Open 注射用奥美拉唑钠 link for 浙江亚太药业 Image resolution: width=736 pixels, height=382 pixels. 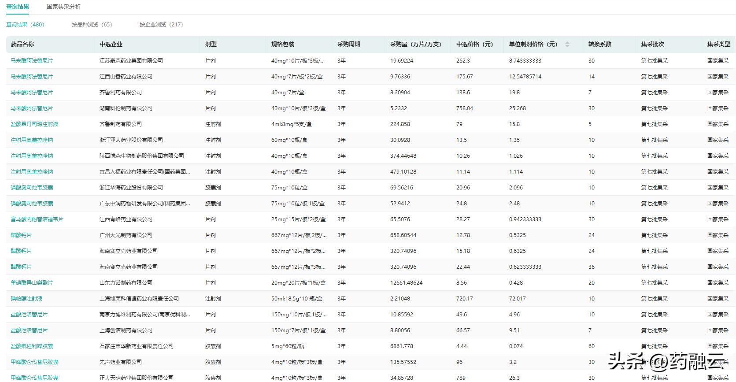tap(32, 140)
